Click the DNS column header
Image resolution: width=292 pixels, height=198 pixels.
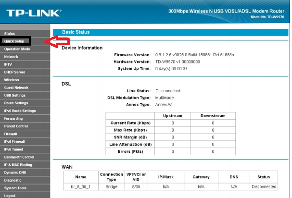click(x=234, y=177)
